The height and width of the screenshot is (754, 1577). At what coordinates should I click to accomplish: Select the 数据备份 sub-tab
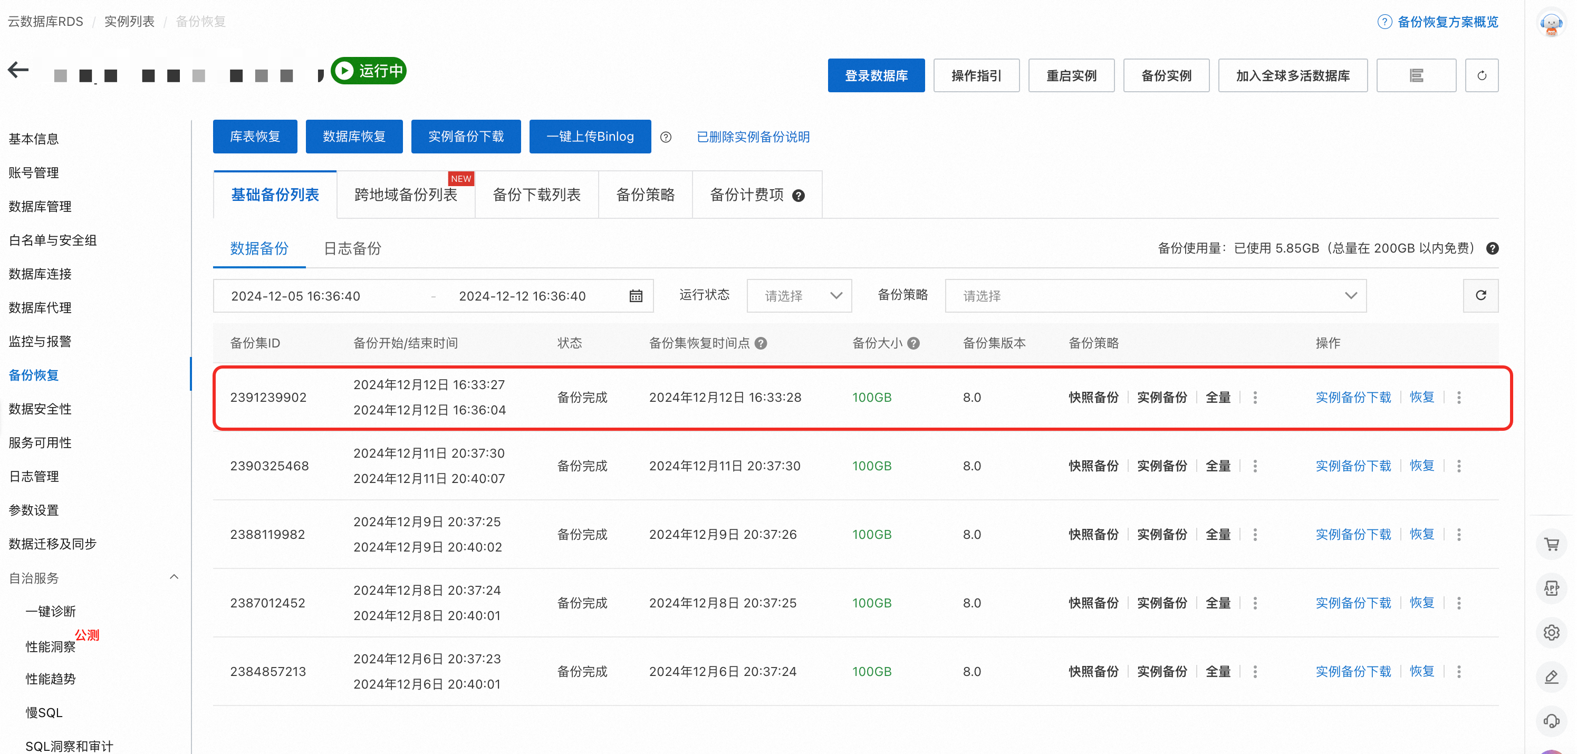[259, 248]
